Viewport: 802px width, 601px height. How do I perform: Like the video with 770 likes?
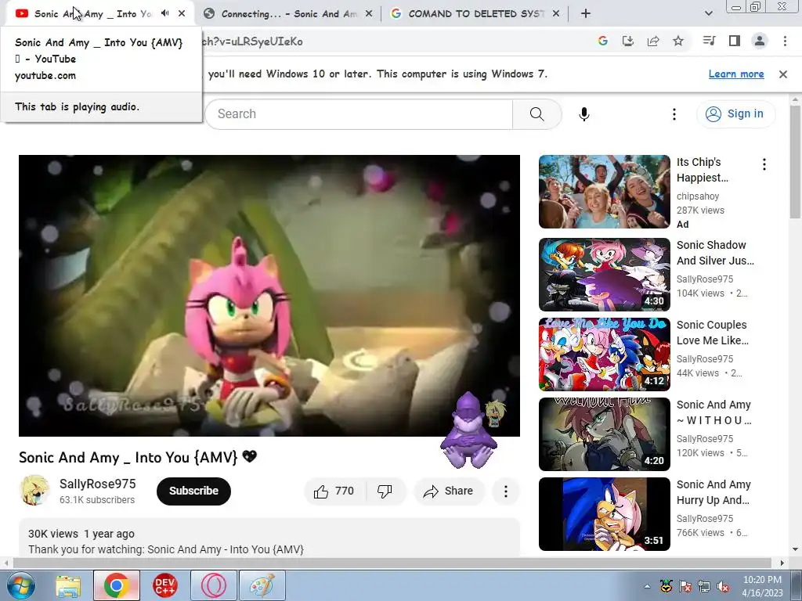(x=334, y=491)
